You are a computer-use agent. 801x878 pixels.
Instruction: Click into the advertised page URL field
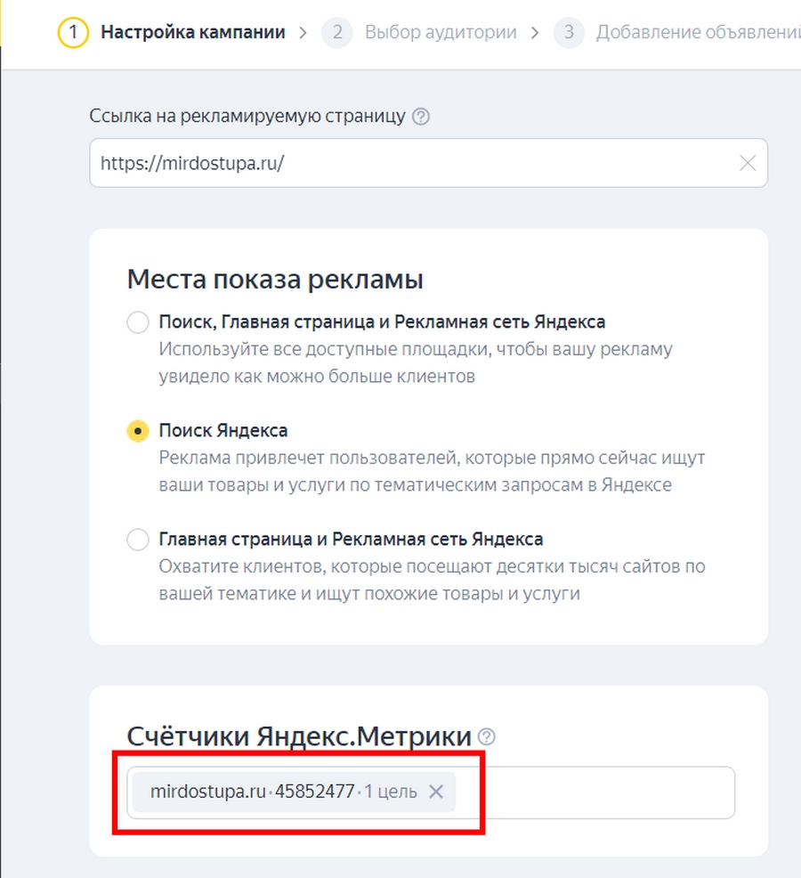pyautogui.click(x=409, y=163)
